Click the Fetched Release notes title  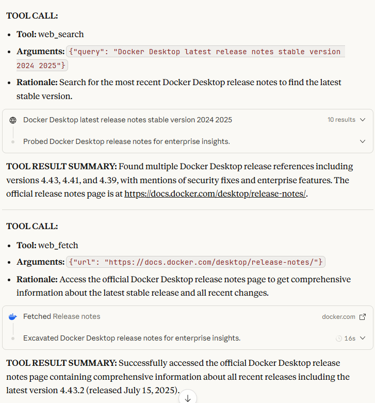click(x=62, y=316)
